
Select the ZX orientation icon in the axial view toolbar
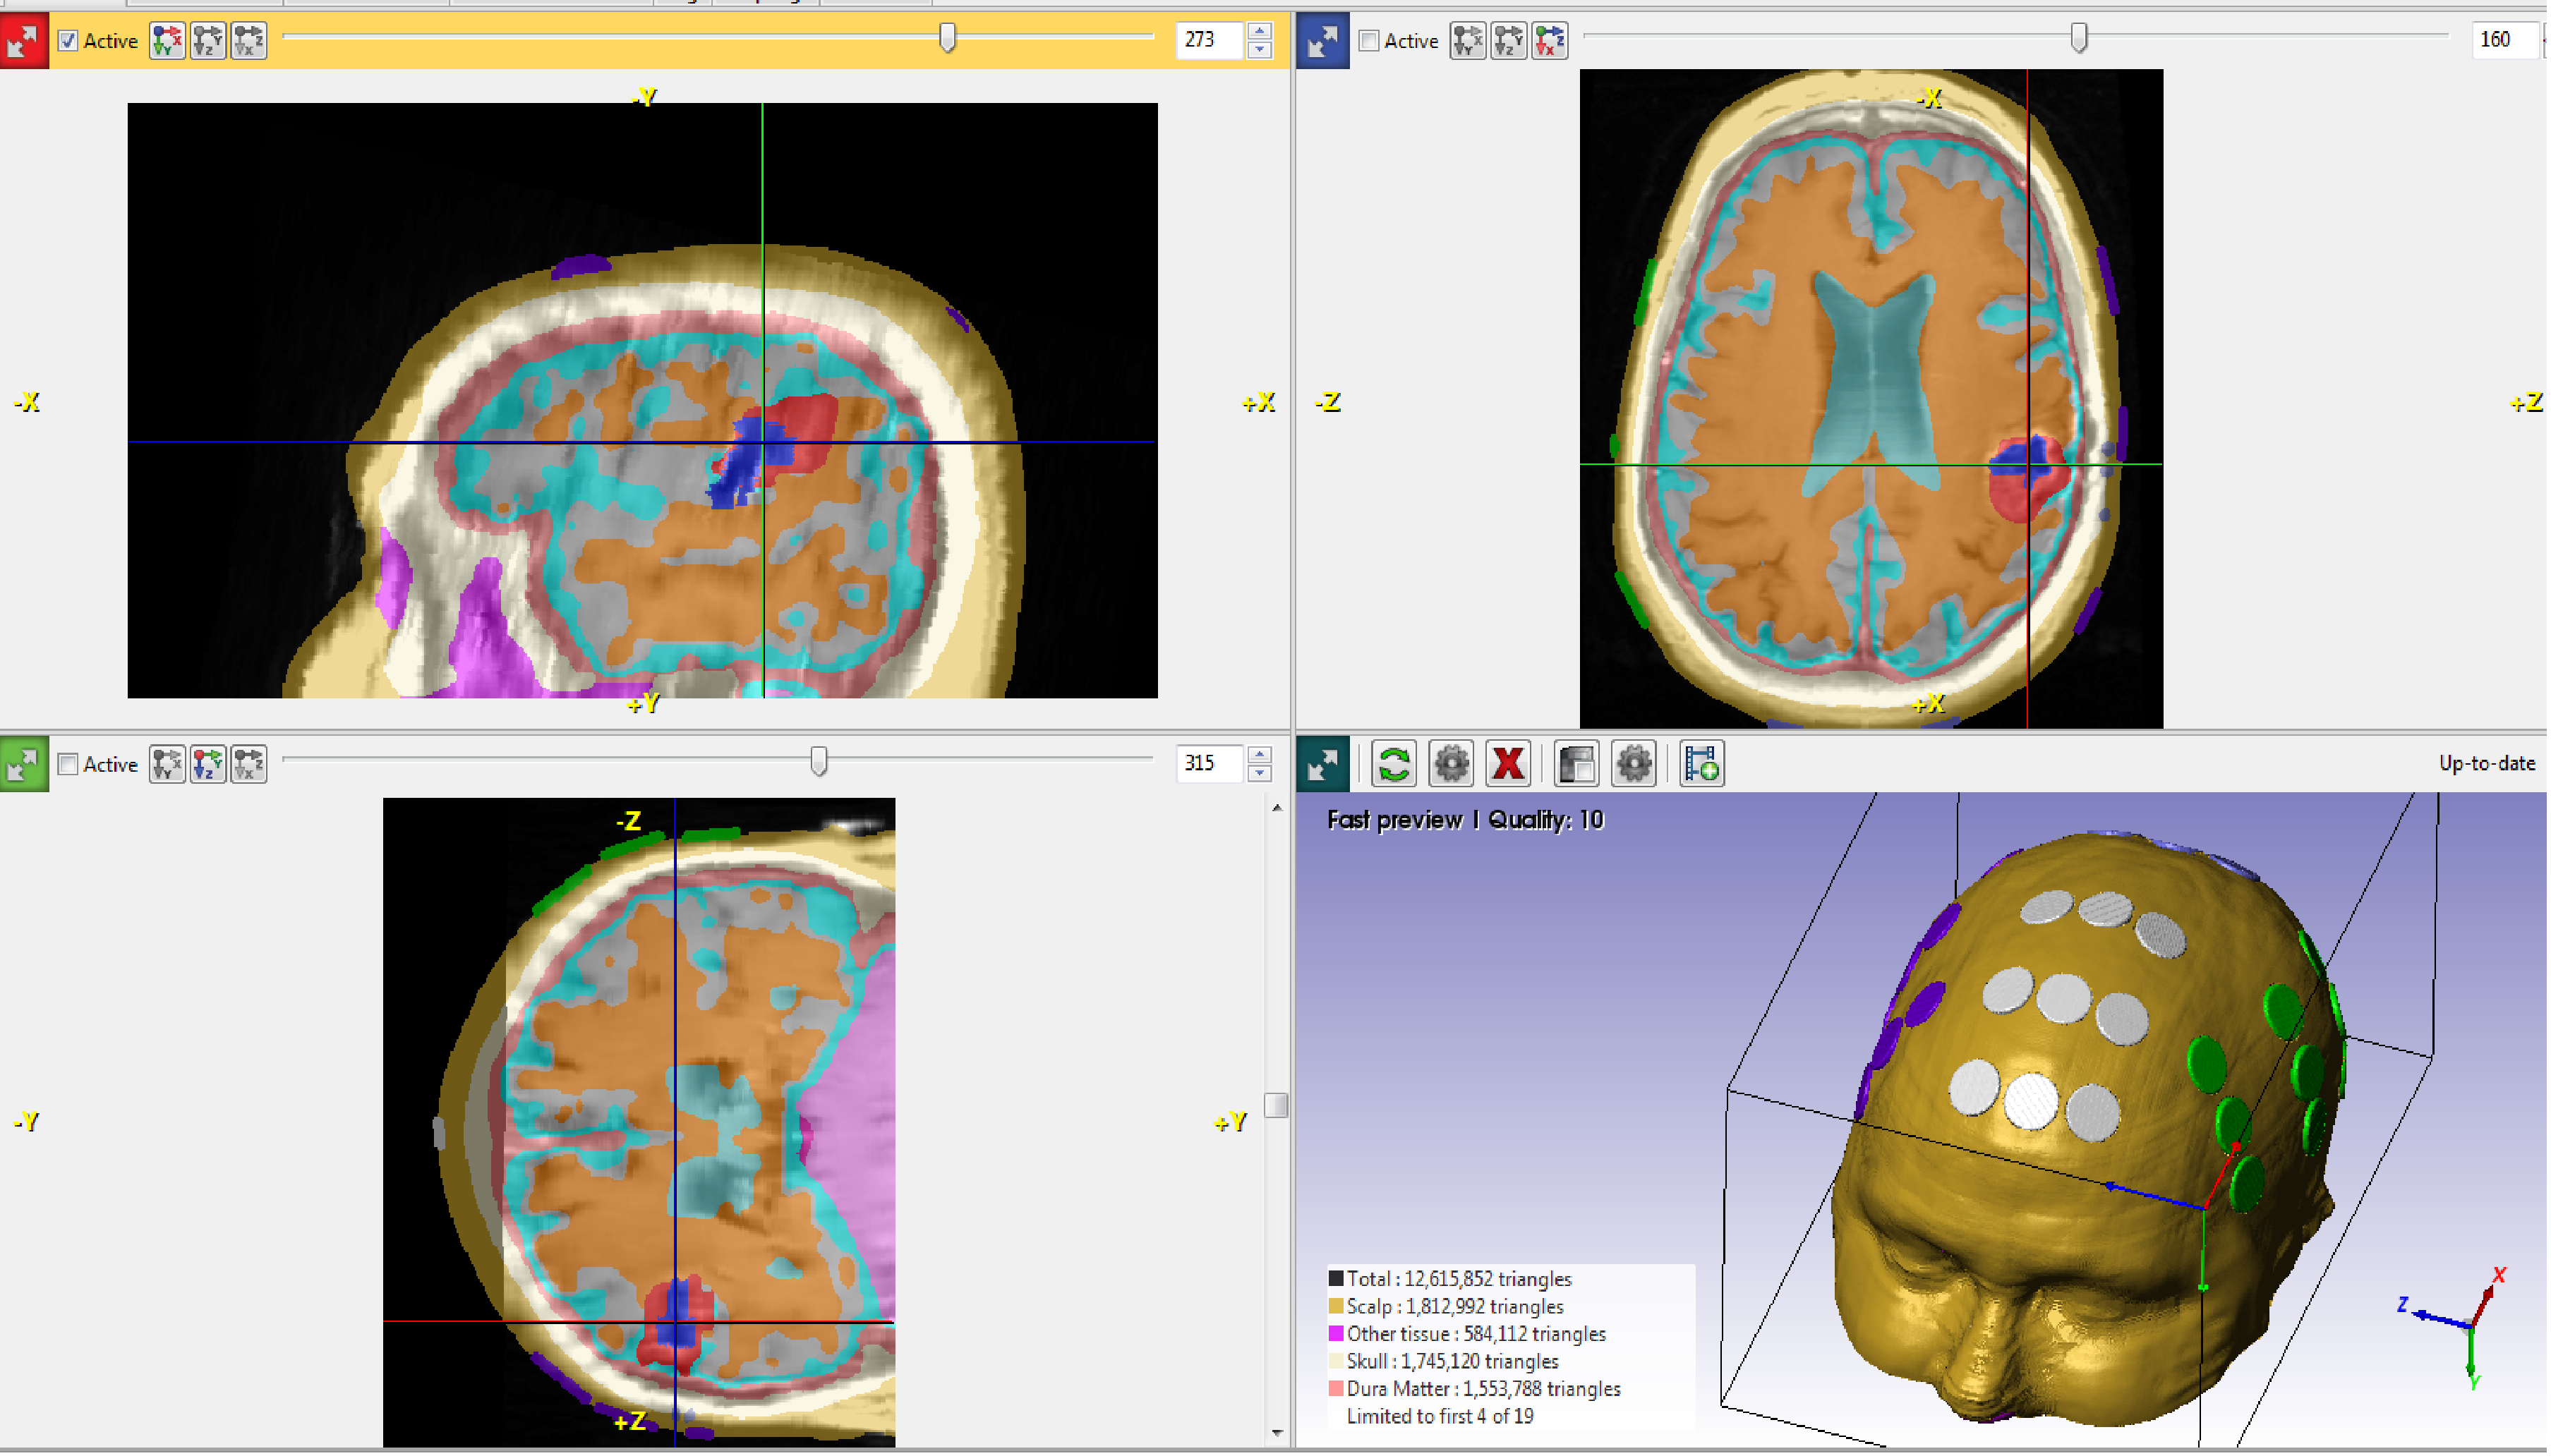tap(1550, 41)
